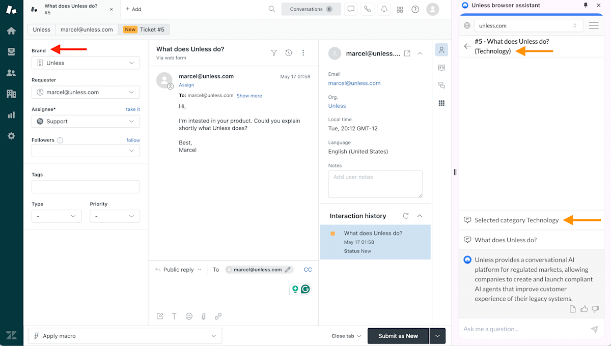
Task: Copy the Unless answer with document icon
Action: coord(573,309)
